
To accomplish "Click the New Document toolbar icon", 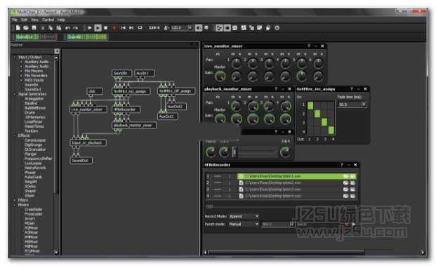I will click(x=18, y=28).
